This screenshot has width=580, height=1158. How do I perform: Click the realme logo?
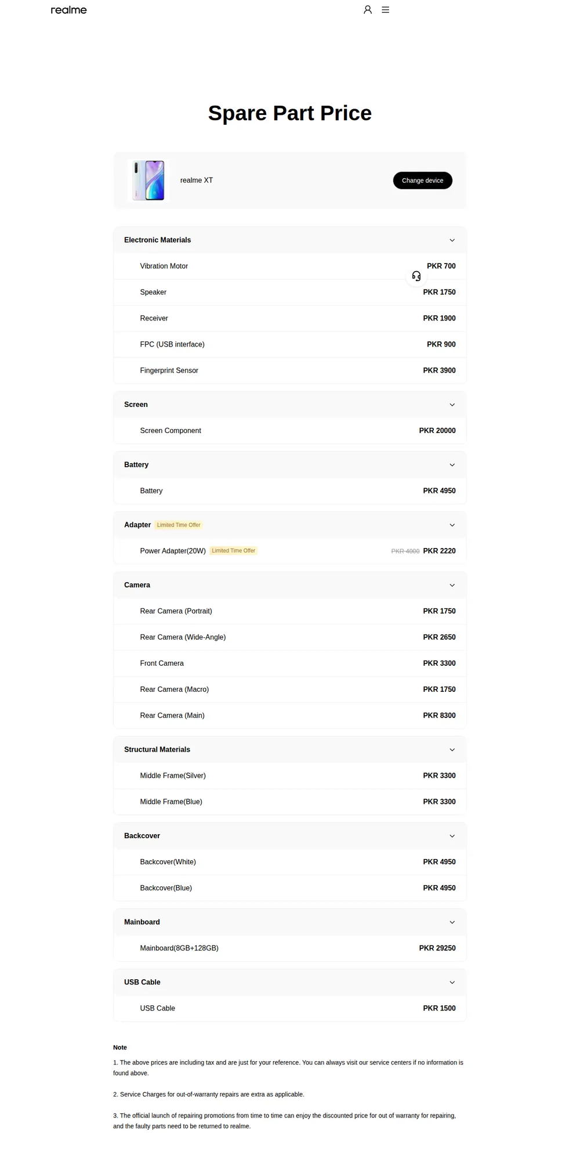tap(68, 10)
